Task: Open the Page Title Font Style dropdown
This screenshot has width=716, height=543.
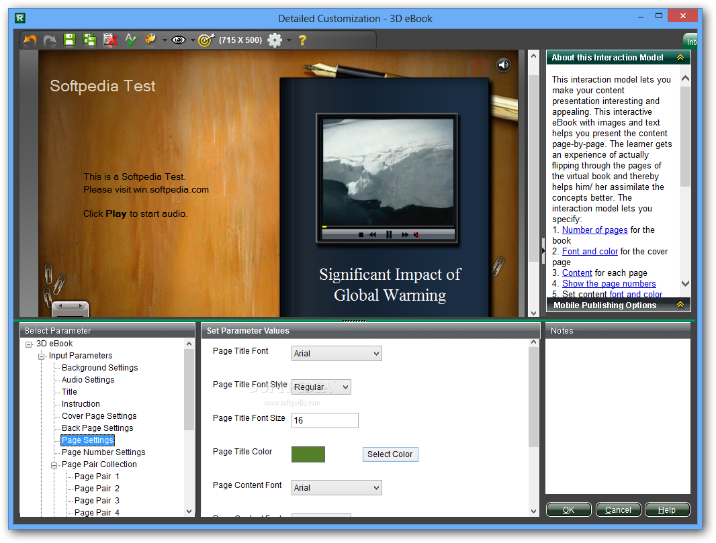Action: [x=321, y=387]
